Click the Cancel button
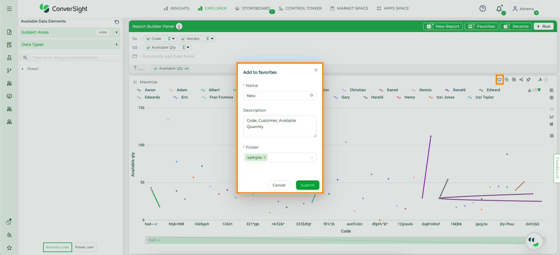The width and height of the screenshot is (560, 255). (x=279, y=185)
